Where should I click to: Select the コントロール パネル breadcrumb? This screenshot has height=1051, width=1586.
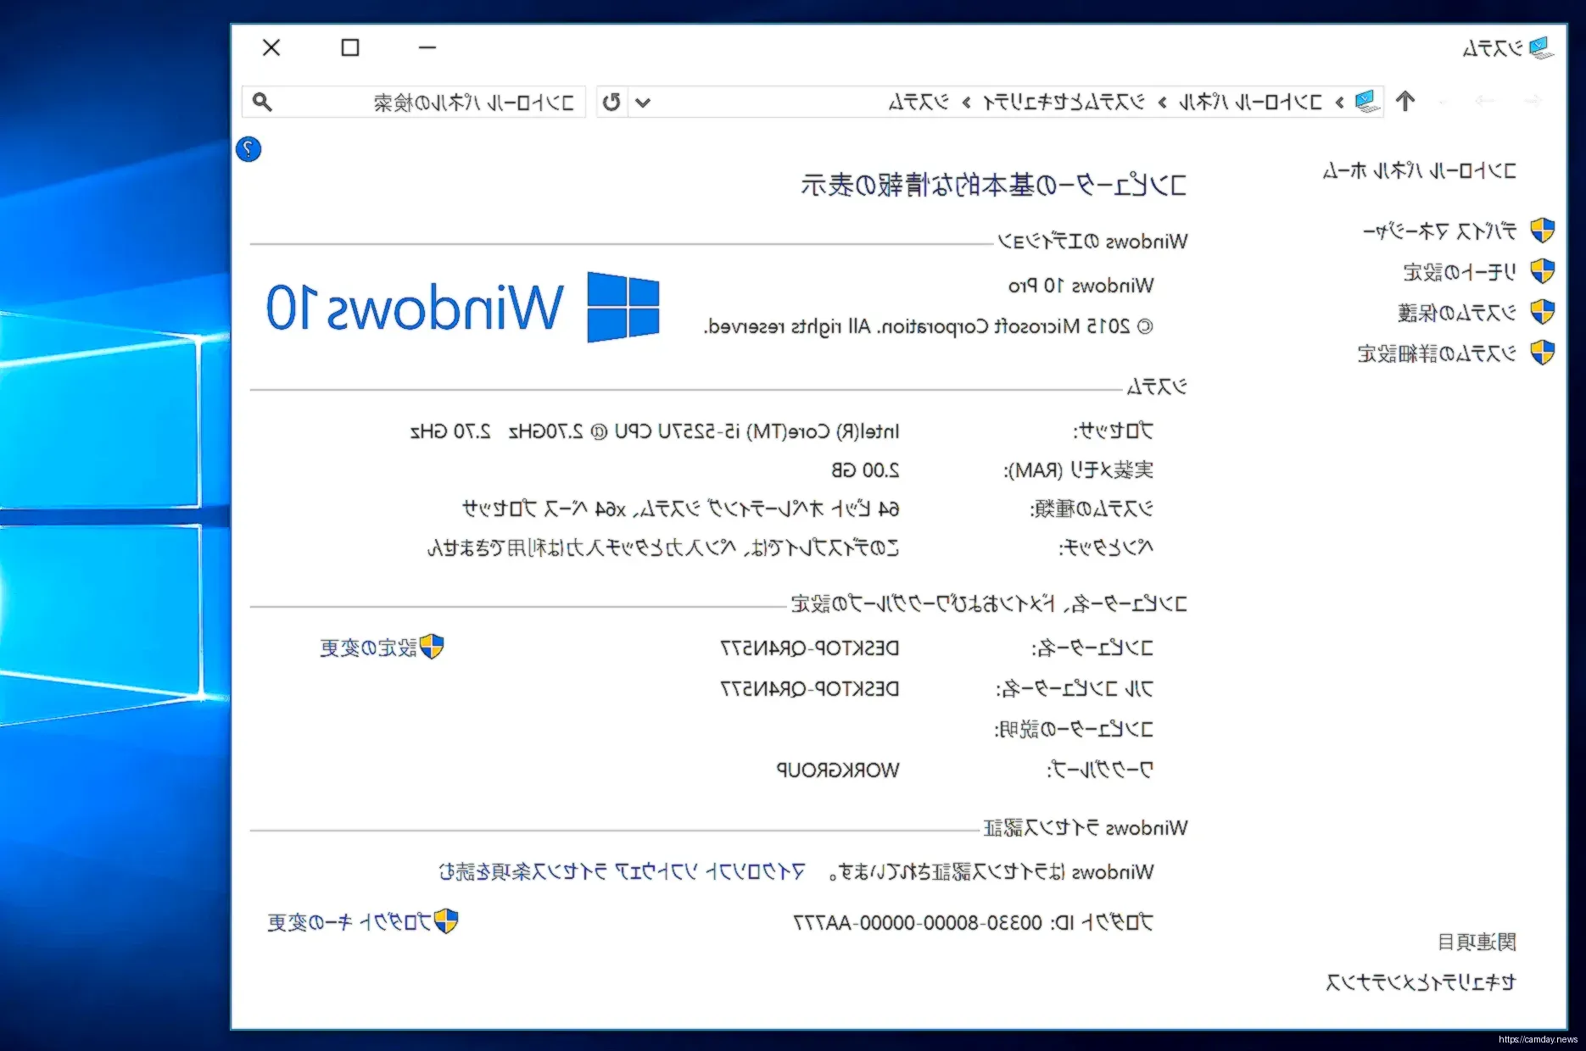coord(1251,103)
